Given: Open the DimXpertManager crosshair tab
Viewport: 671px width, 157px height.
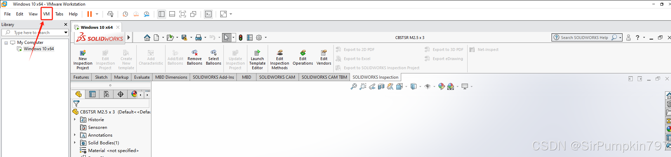Looking at the screenshot, I should point(120,94).
